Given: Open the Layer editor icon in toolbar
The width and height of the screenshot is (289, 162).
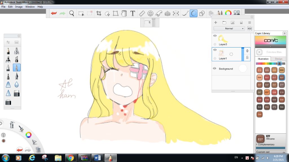Looking at the screenshot, I should (211, 13).
